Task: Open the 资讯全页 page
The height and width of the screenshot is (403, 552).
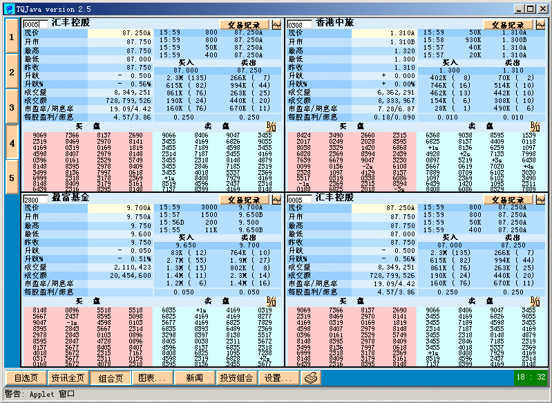Action: (x=68, y=378)
